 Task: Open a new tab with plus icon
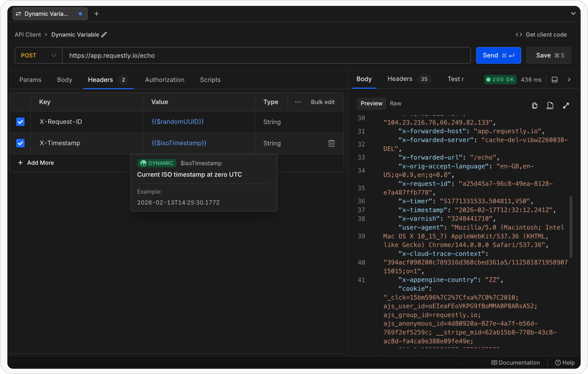click(x=97, y=14)
